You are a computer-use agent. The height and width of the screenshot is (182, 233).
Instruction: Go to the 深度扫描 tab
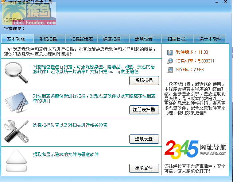click(x=114, y=39)
